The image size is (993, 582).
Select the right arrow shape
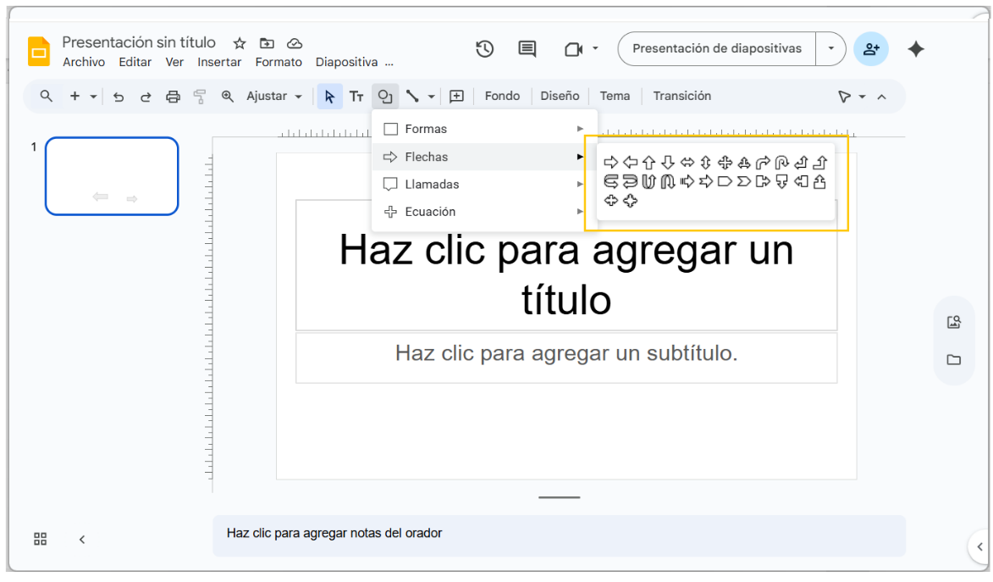[611, 163]
